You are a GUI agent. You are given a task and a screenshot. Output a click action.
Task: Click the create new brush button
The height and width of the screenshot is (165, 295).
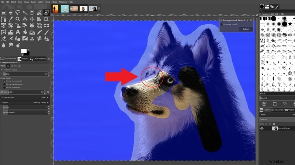[275, 104]
